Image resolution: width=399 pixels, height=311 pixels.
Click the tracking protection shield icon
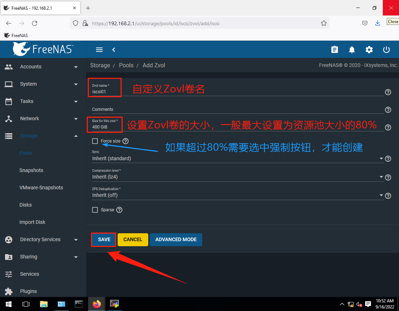tap(76, 23)
